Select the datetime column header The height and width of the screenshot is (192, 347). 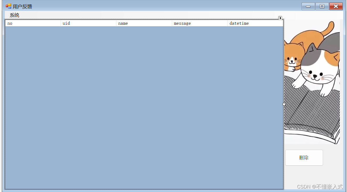pyautogui.click(x=255, y=23)
